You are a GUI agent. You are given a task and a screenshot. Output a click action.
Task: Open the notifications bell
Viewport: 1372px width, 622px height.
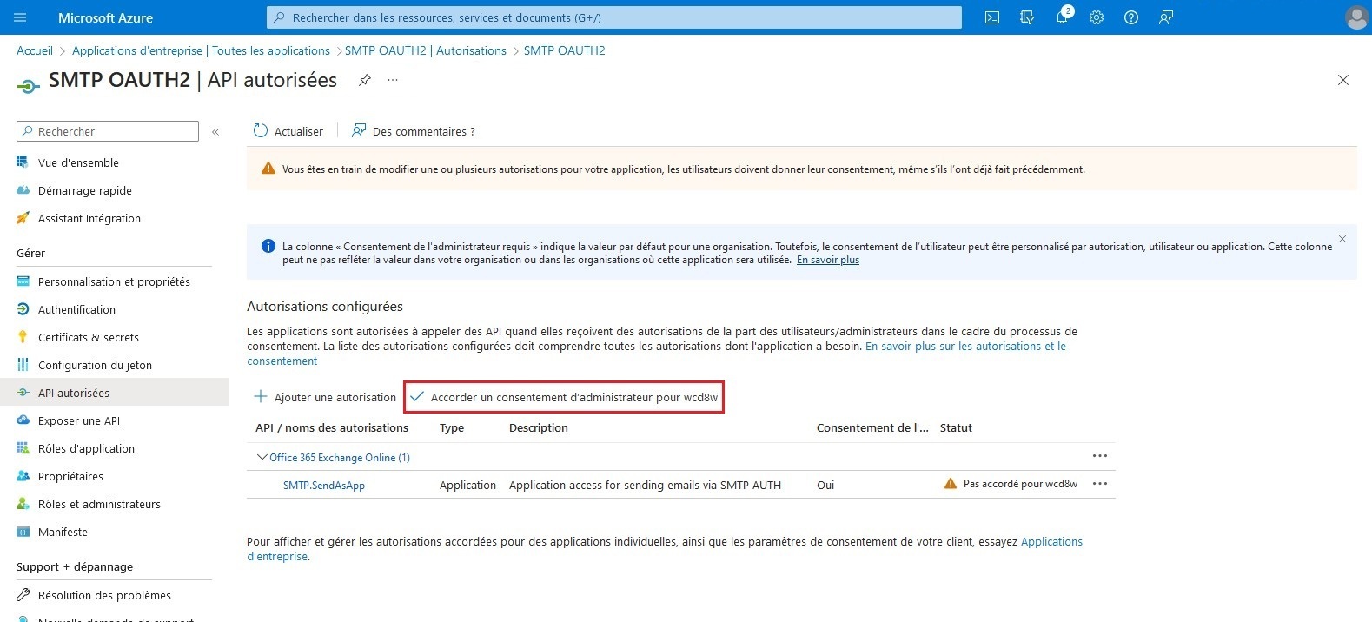tap(1062, 17)
